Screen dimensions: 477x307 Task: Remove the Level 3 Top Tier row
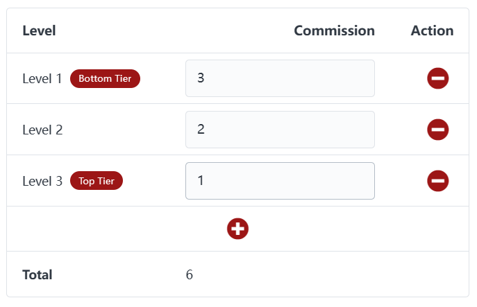(x=437, y=181)
